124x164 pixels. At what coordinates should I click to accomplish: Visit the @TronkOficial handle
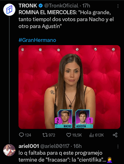coord(61,6)
